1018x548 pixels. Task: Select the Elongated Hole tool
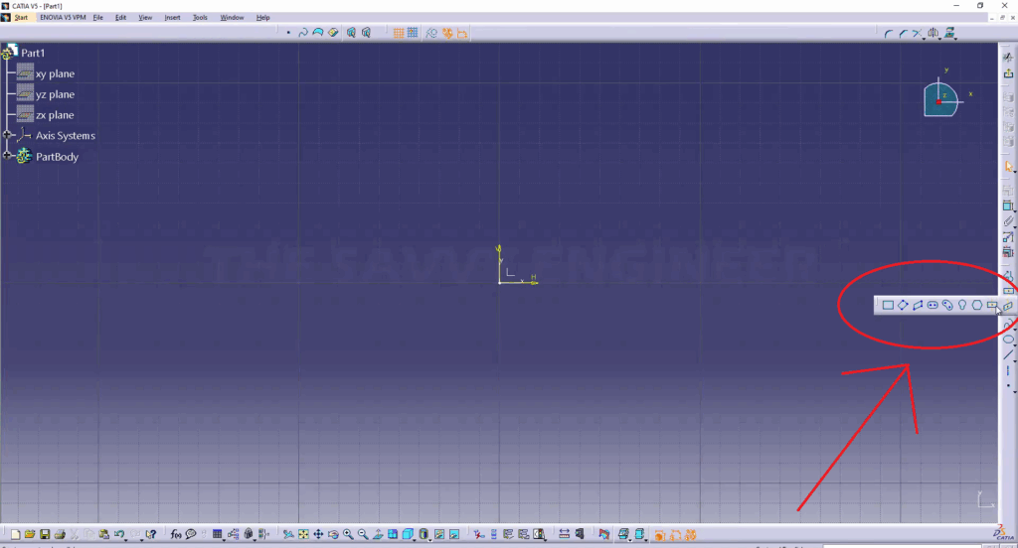click(933, 306)
